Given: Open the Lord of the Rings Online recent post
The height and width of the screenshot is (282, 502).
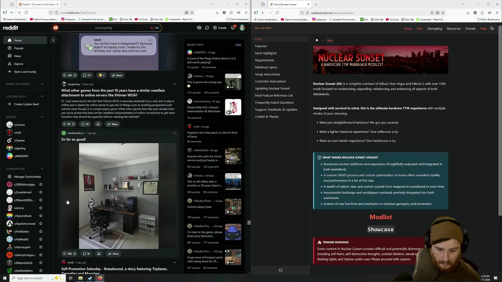Looking at the screenshot, I should [211, 60].
